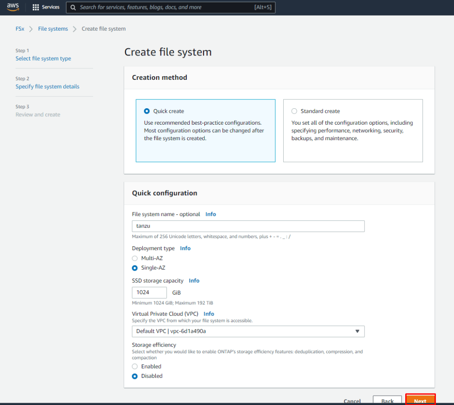Go to FSx breadcrumb link

20,29
